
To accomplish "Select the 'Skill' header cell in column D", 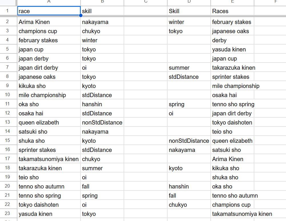I will 189,11.
